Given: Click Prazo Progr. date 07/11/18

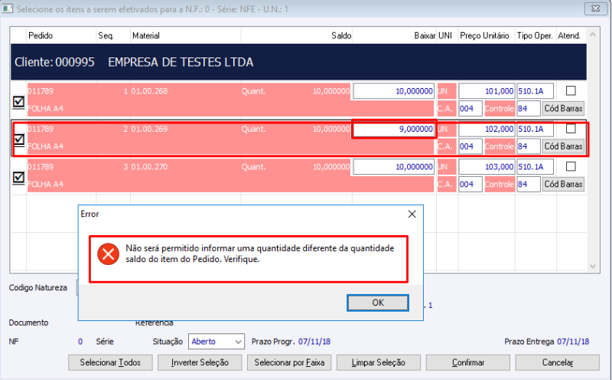Looking at the screenshot, I should [x=314, y=342].
